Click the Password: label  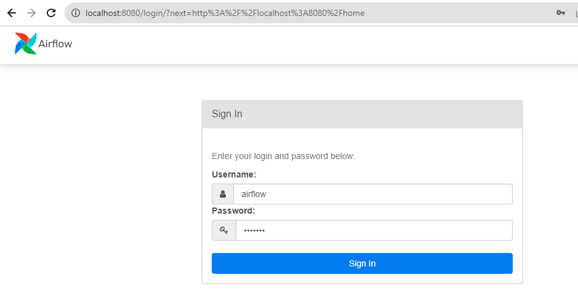point(233,211)
